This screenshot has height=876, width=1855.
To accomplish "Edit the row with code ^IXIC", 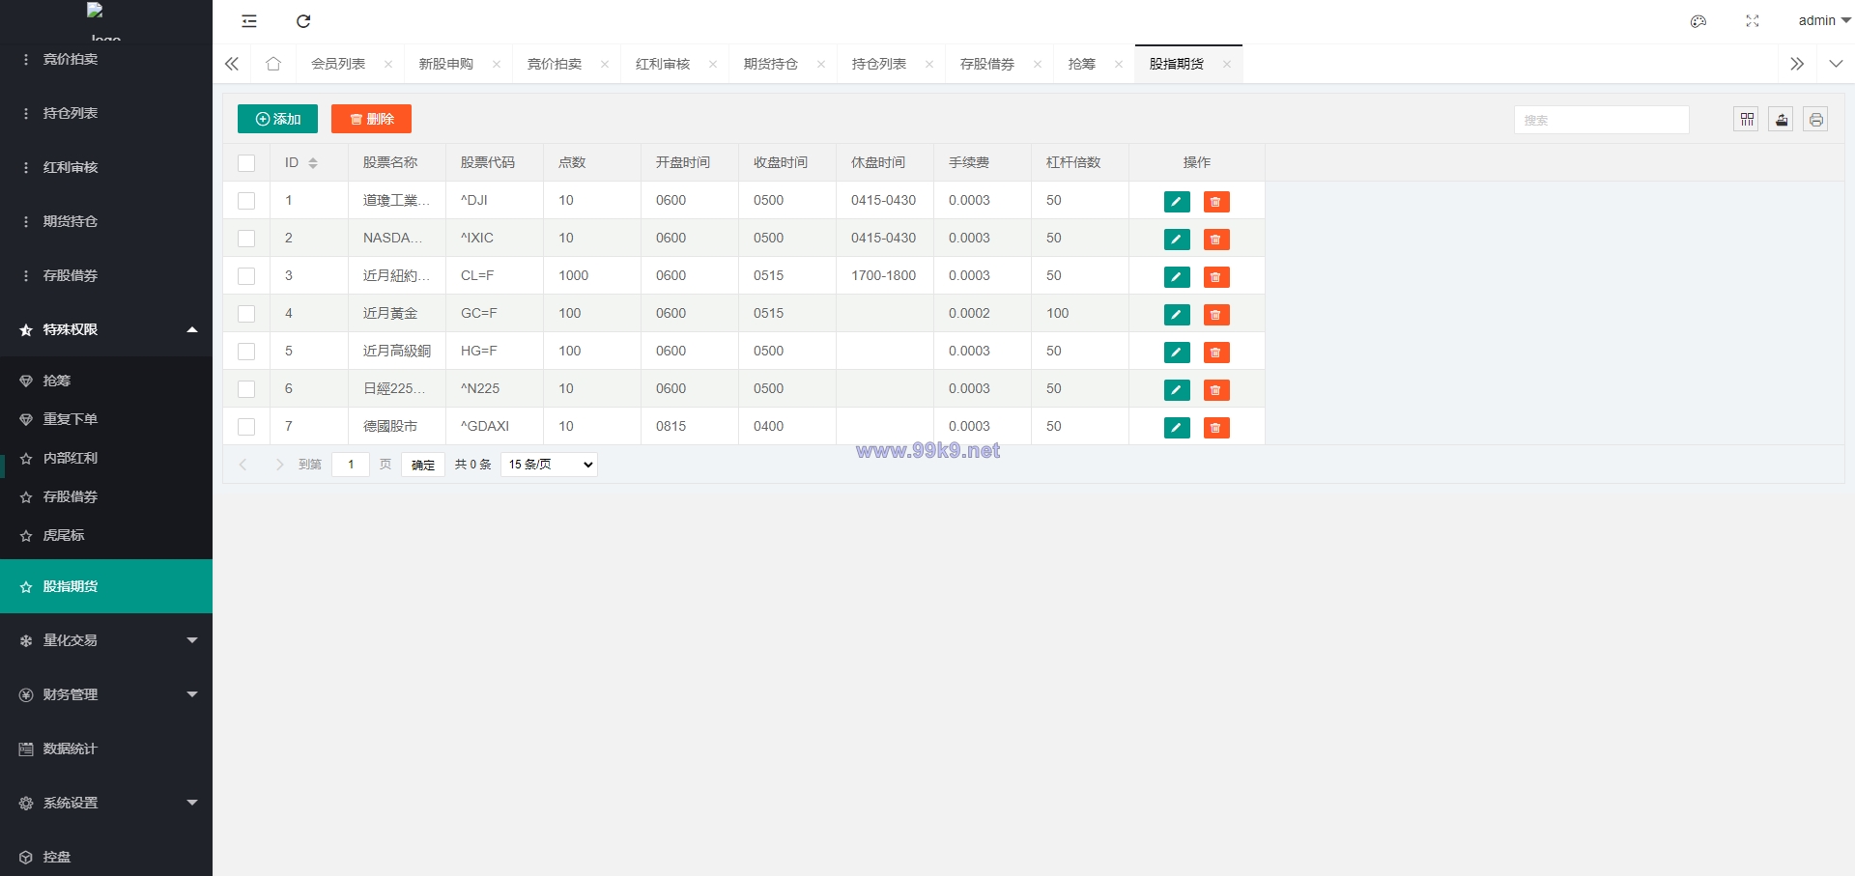I will [1177, 239].
